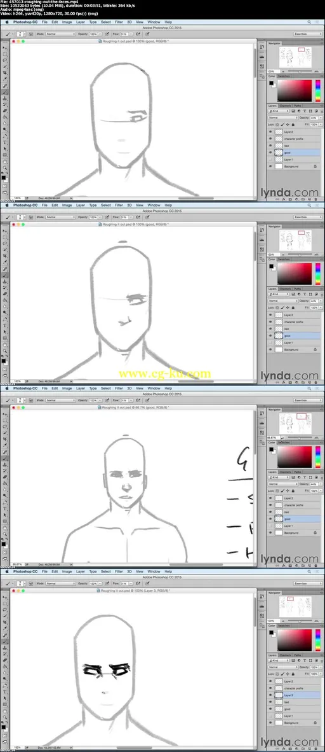Select Eyedropper tool in the 66.7% zoom frame
Screen dimensions: 325x752
pos(5,445)
